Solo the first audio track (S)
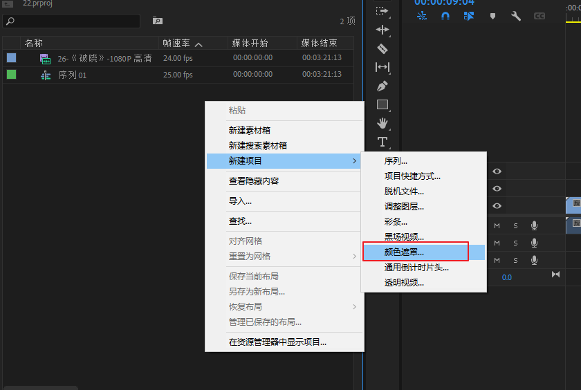The height and width of the screenshot is (390, 581). coord(515,225)
